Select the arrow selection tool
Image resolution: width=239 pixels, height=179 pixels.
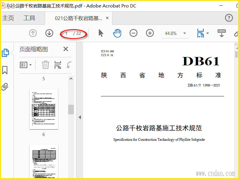[x=101, y=33]
